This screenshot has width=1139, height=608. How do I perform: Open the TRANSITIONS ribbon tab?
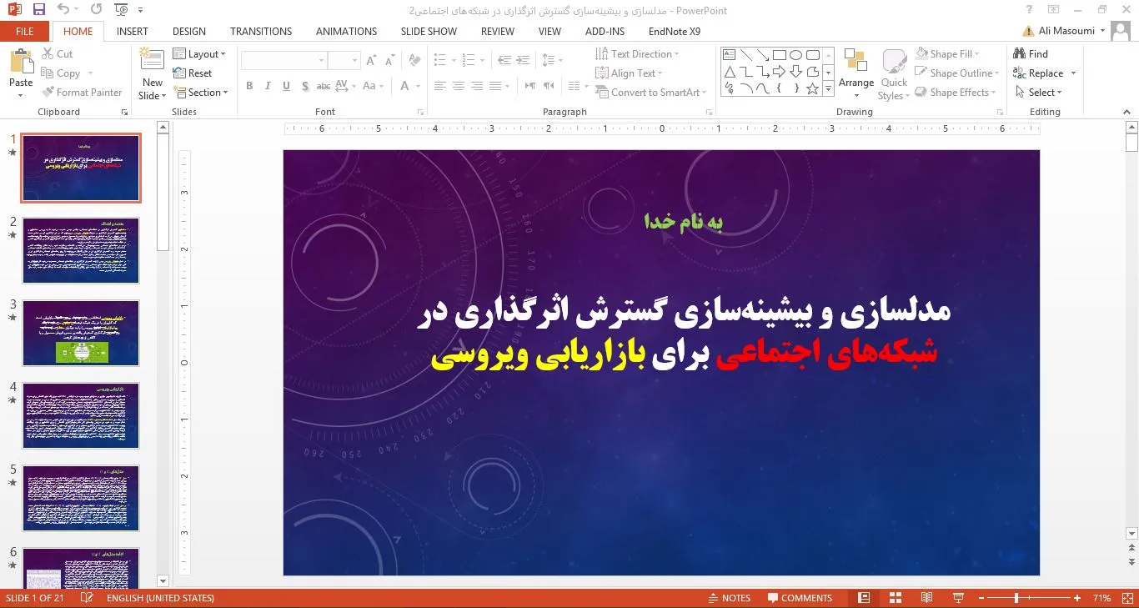261,32
